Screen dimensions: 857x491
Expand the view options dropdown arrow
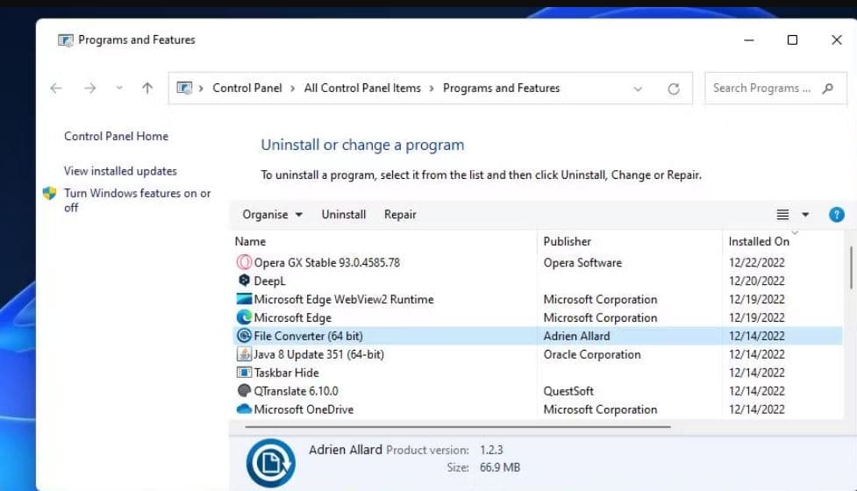coord(805,215)
